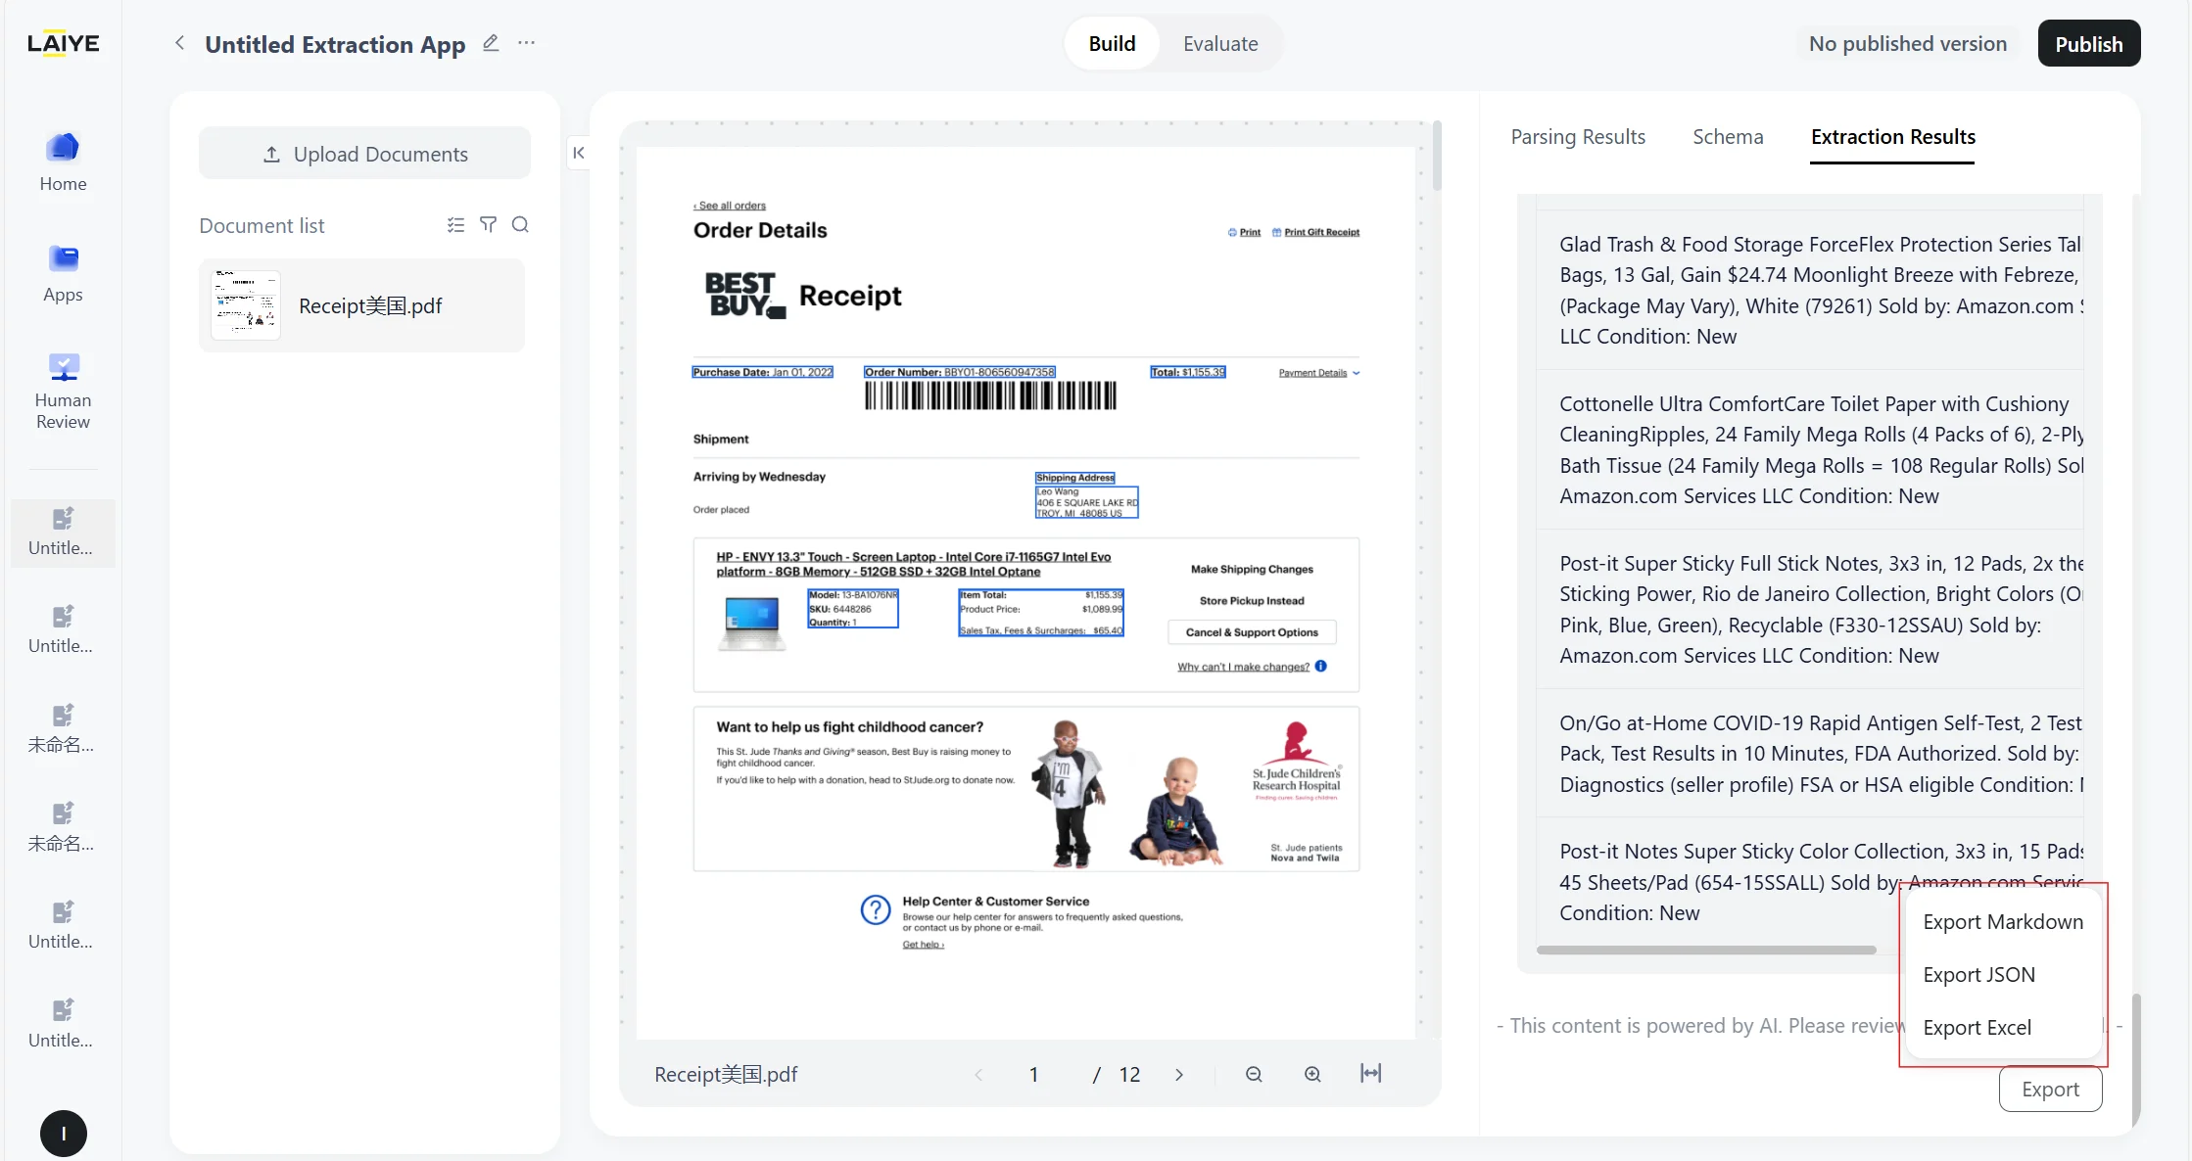Search the document list
The image size is (2192, 1161).
(x=520, y=225)
